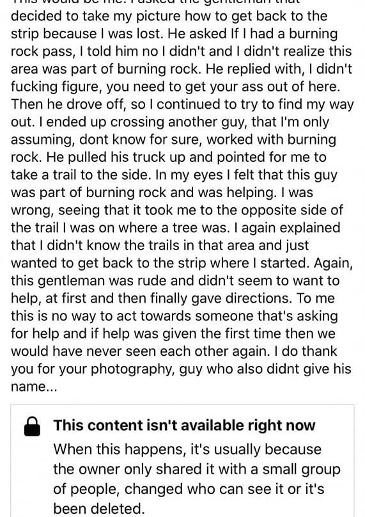The height and width of the screenshot is (517, 365).
Task: Click the line starting "take a trail to the side"
Action: [x=174, y=175]
